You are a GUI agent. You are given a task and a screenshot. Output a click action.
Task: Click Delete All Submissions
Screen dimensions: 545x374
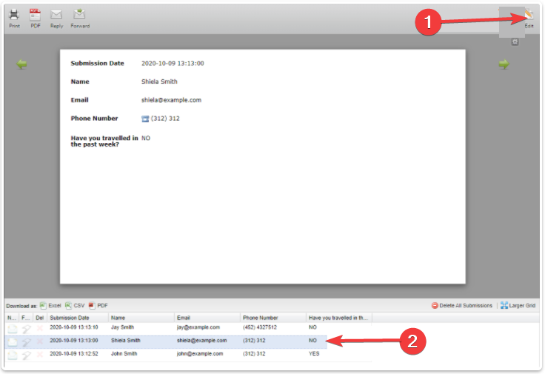point(463,305)
